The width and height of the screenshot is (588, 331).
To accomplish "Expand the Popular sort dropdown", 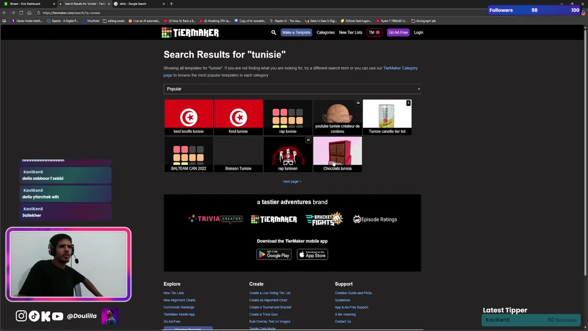I will pyautogui.click(x=292, y=89).
